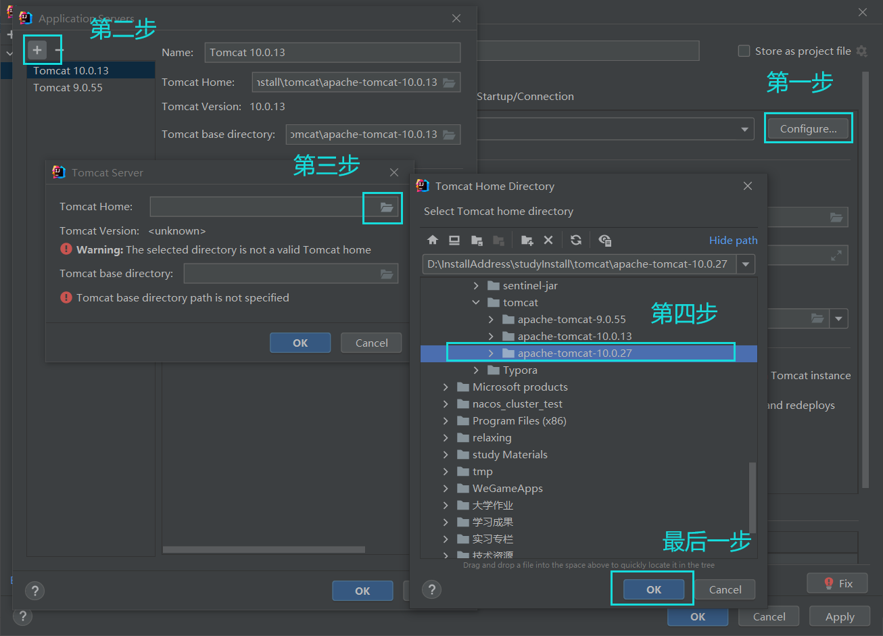The image size is (883, 636).
Task: Open help in Run Configurations window
Action: (x=22, y=616)
